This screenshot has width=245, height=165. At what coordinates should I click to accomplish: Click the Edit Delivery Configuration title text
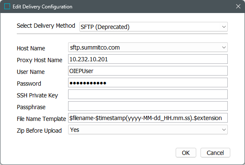click(42, 7)
